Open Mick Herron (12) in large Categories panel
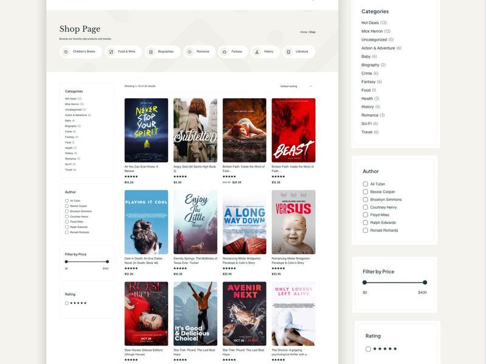The image size is (486, 364). 375,32
